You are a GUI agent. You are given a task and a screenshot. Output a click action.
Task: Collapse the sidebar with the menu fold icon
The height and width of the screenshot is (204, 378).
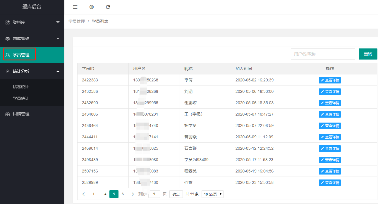tap(75, 7)
